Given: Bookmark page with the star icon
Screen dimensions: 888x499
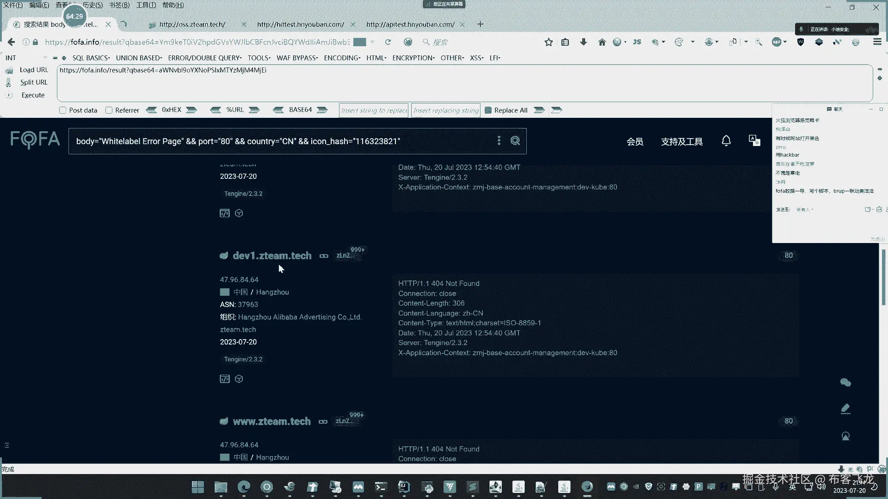Looking at the screenshot, I should [549, 42].
